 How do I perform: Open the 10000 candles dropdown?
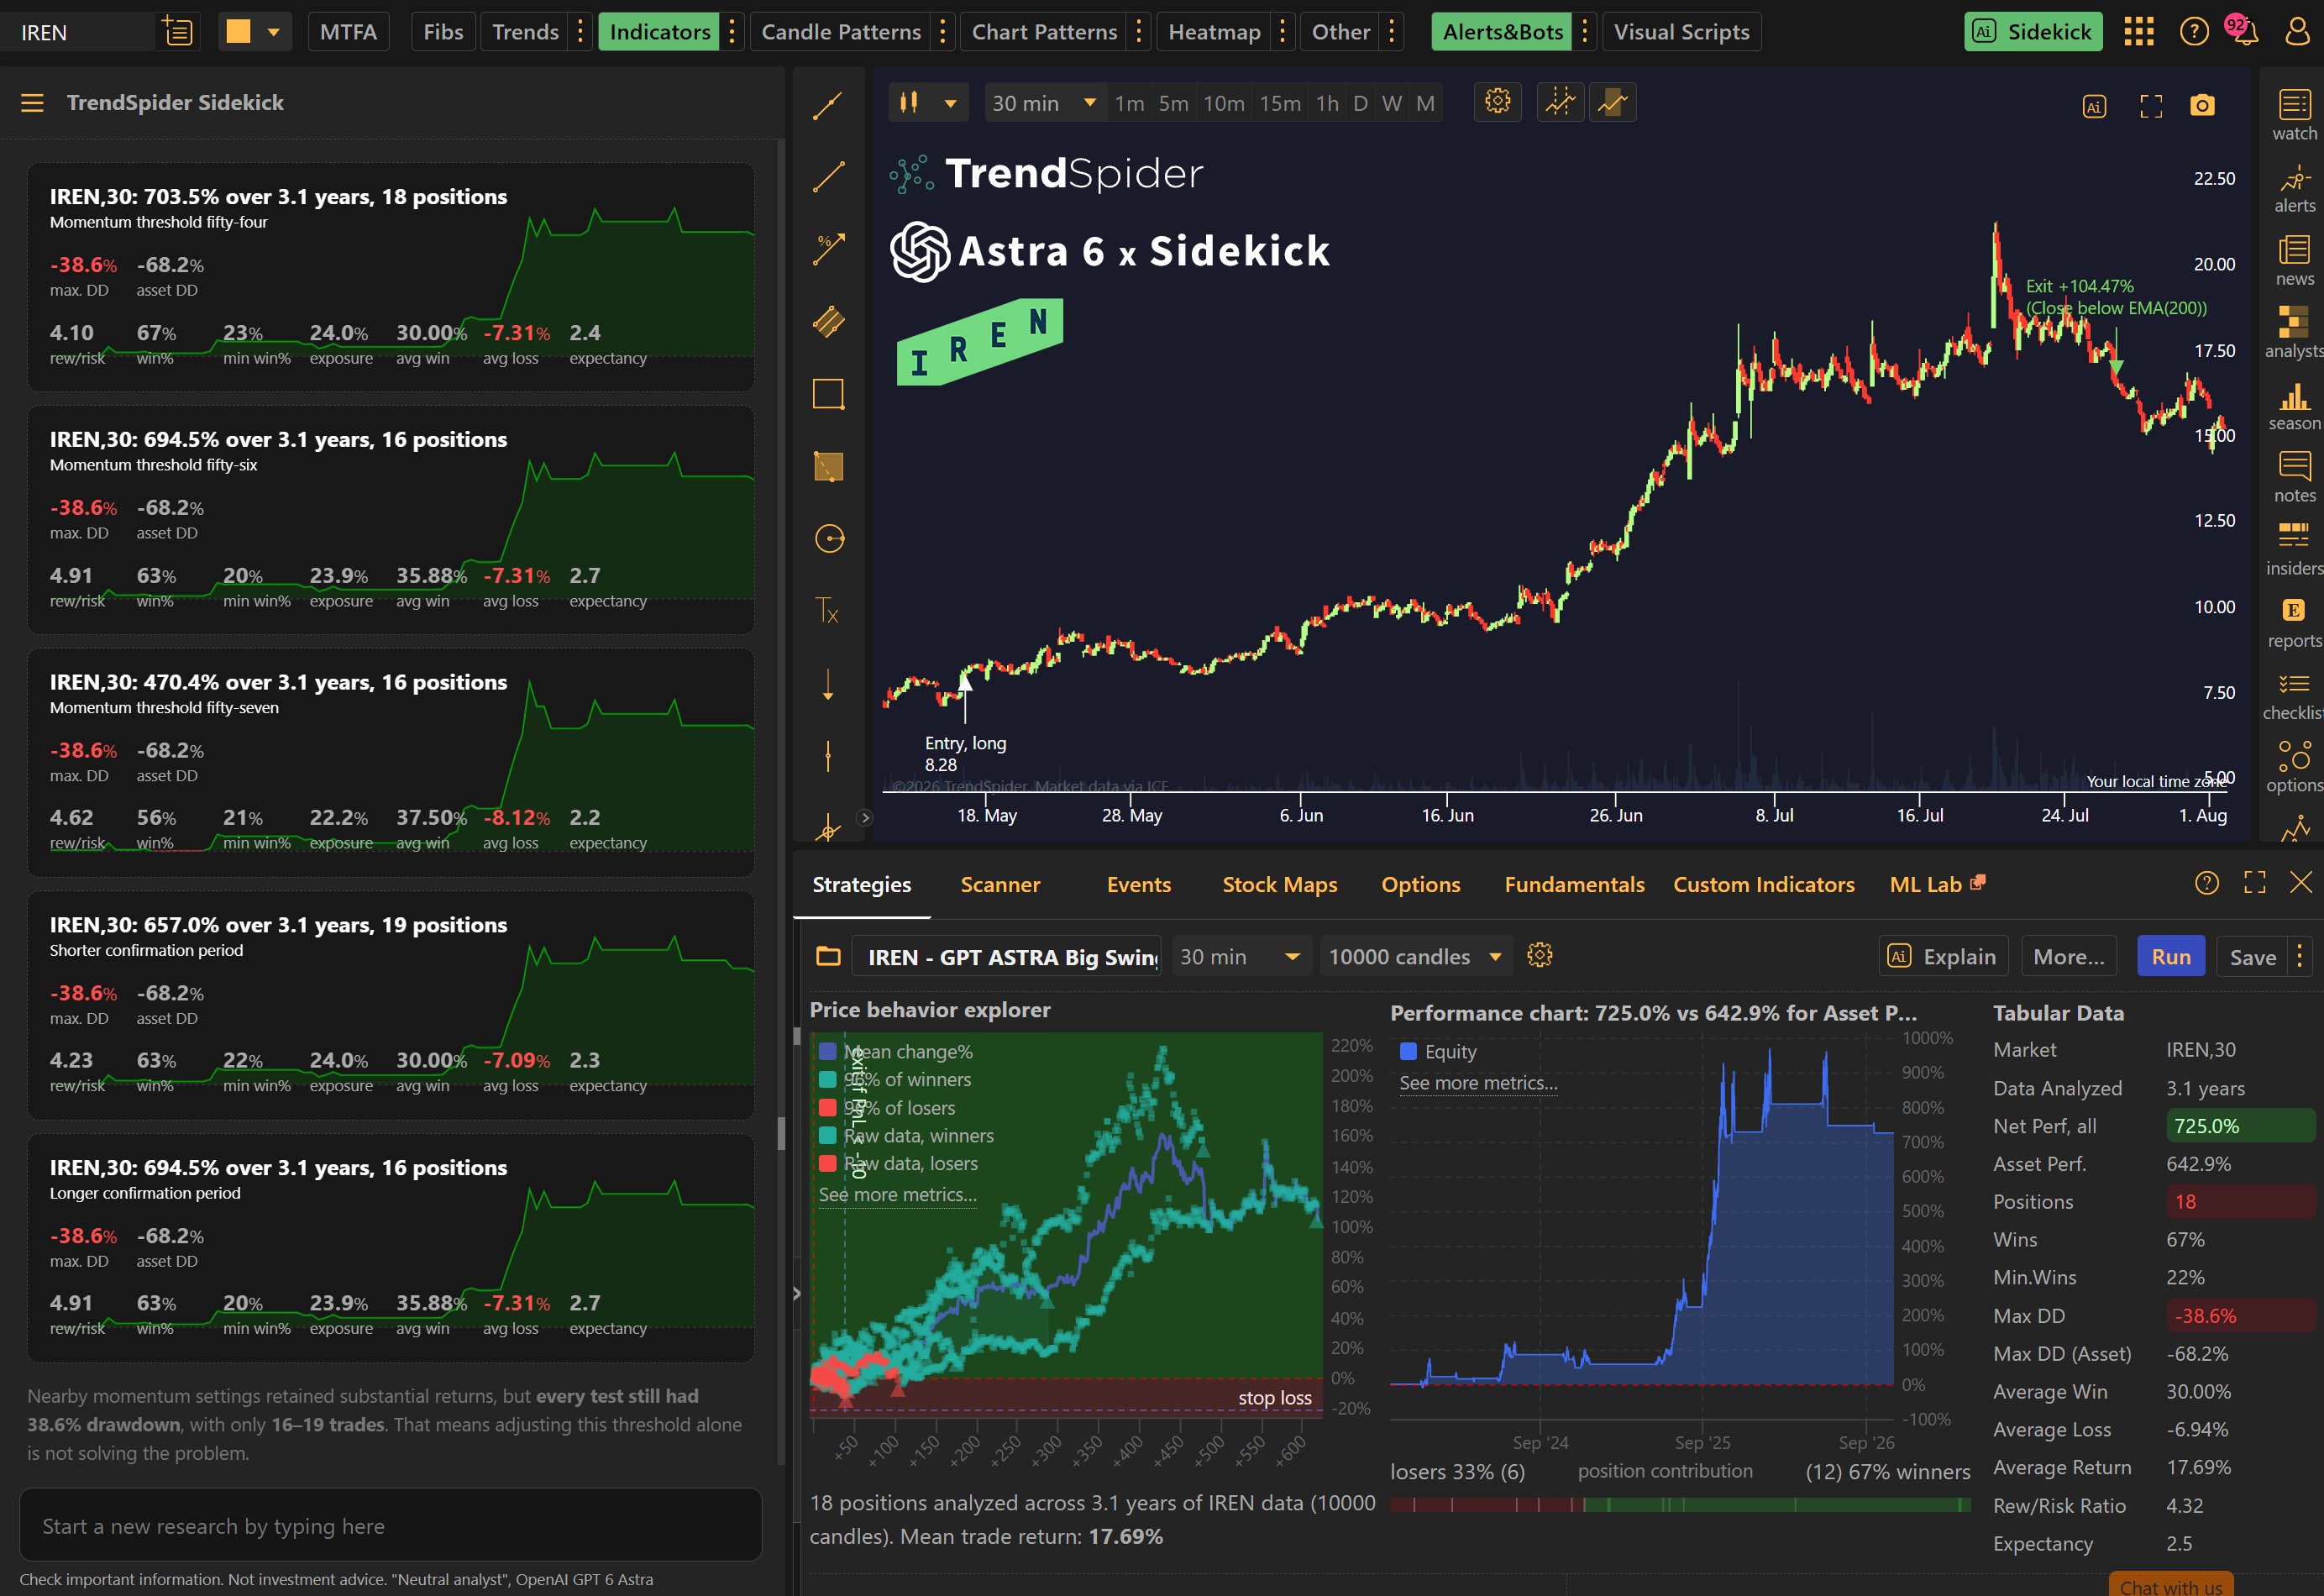1415,957
